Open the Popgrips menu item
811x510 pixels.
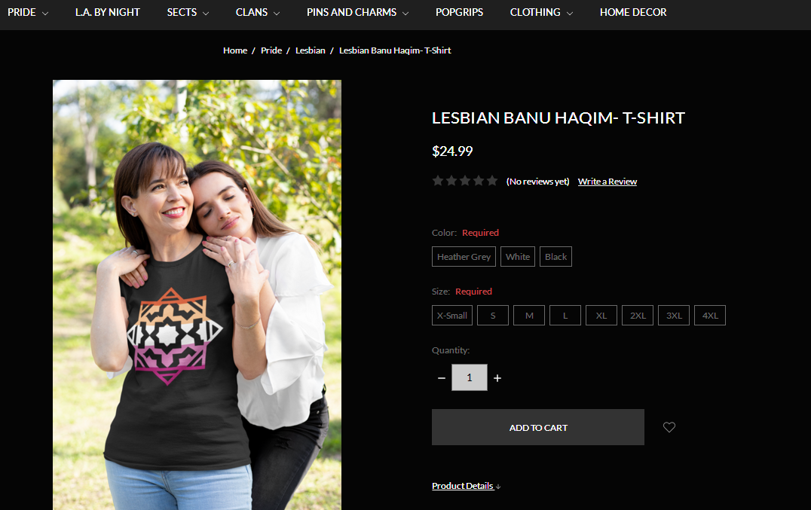[459, 12]
